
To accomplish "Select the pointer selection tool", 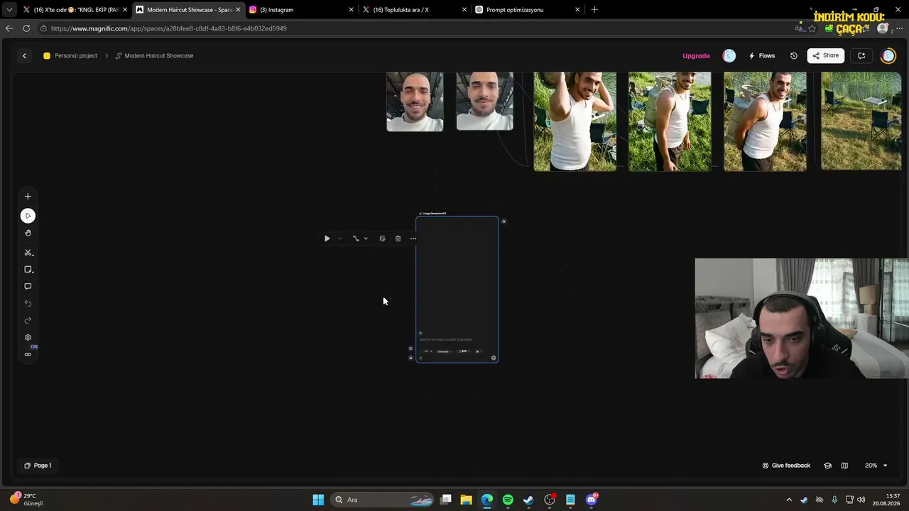I will pos(28,216).
